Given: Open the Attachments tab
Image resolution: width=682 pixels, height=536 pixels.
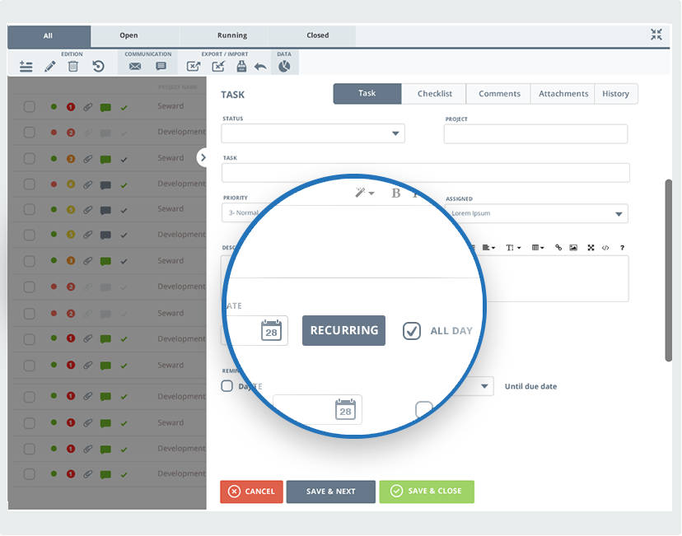Looking at the screenshot, I should (x=563, y=94).
